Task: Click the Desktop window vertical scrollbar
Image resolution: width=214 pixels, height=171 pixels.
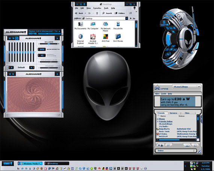Action: click(x=136, y=34)
